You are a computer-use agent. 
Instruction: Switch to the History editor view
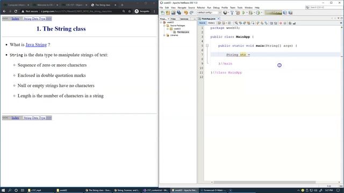click(x=211, y=23)
